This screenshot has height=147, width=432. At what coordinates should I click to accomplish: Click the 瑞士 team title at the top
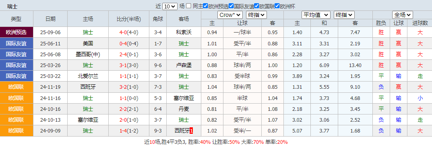12,6
